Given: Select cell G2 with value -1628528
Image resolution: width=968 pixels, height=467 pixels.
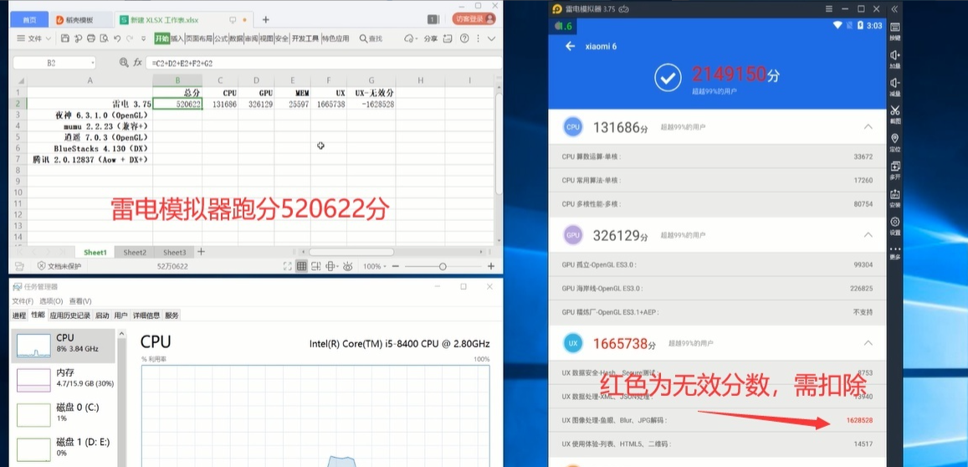Looking at the screenshot, I should click(371, 104).
